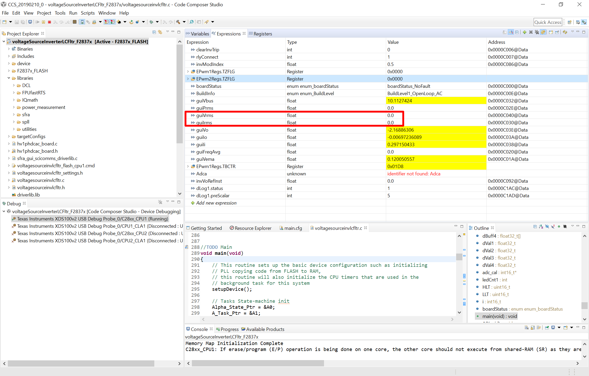The width and height of the screenshot is (589, 376).
Task: Sort Outline alphabetically with a-z icon
Action: click(x=541, y=227)
